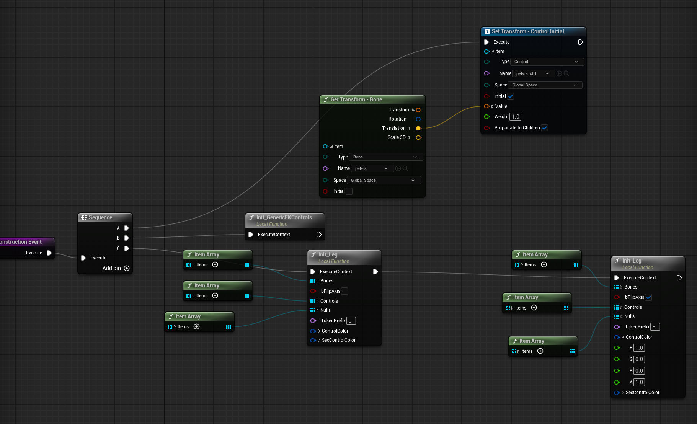This screenshot has height=424, width=697.
Task: Click Get Transform Translation output pin
Action: coord(419,128)
